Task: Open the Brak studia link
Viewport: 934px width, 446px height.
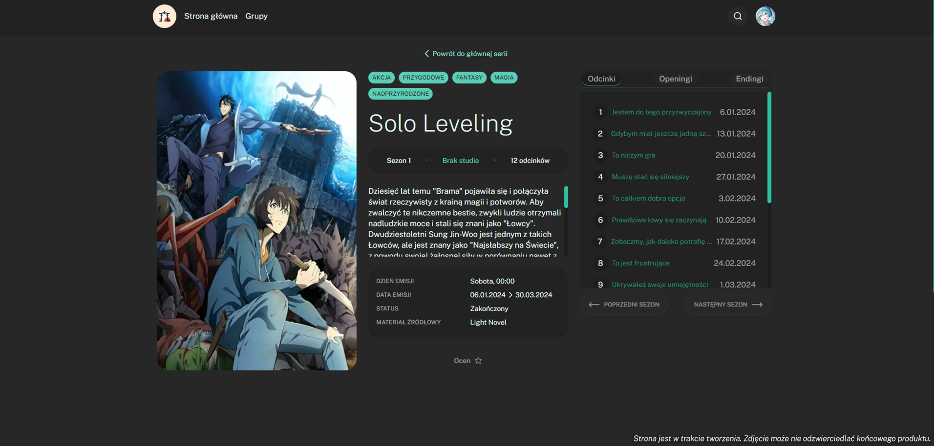Action: 460,161
